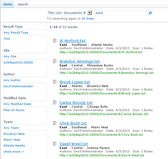Click snippet 'East ... Atlantic ... Brooklyn Nets'
This screenshot has height=159, width=168.
point(84,86)
